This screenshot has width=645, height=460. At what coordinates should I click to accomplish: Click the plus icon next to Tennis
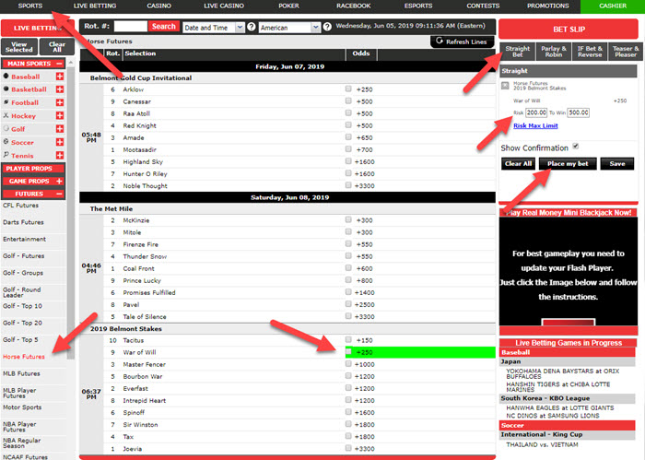pyautogui.click(x=60, y=156)
